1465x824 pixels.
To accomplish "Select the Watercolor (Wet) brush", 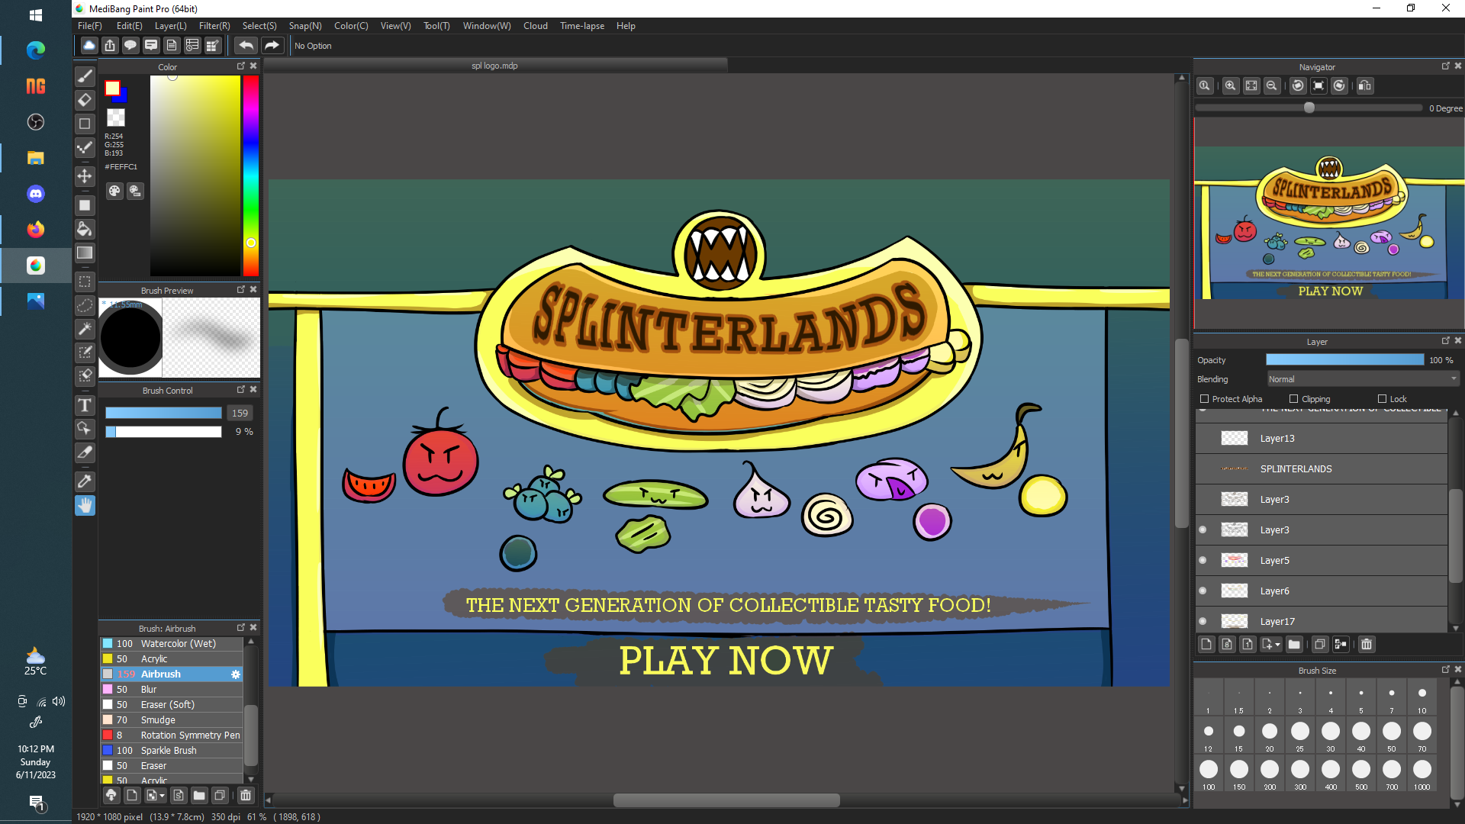I will tap(172, 644).
